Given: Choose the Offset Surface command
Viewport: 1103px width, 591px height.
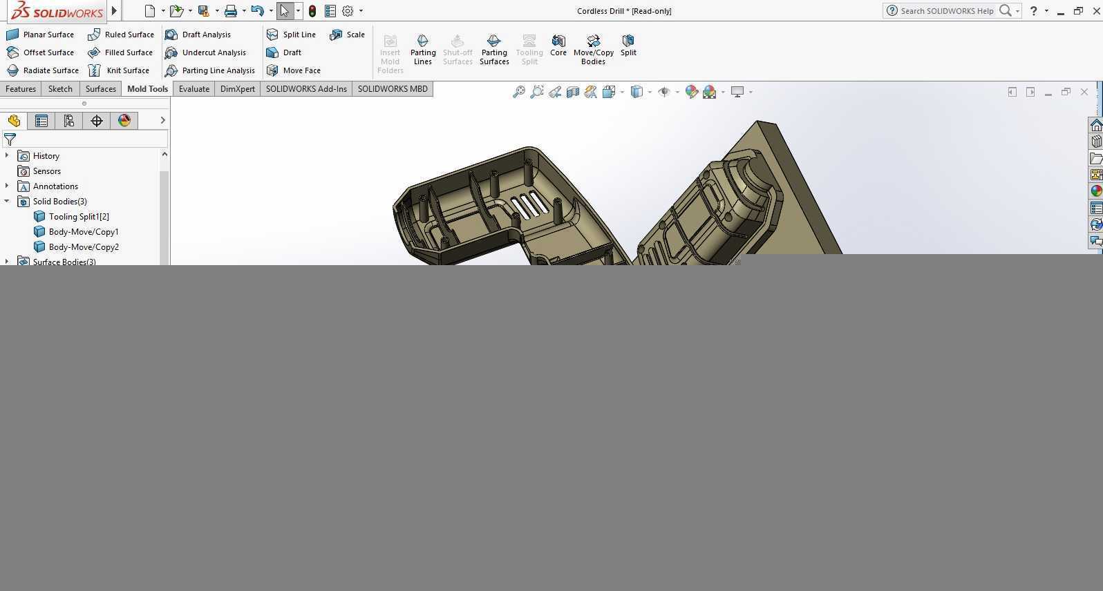Looking at the screenshot, I should [40, 52].
